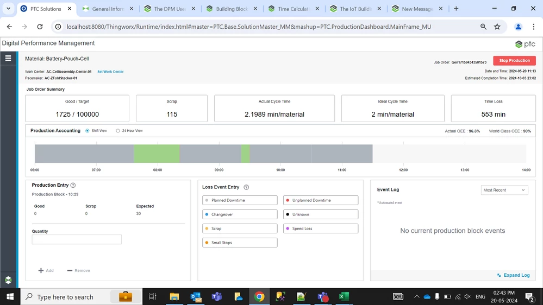Click the Expand Log link
This screenshot has width=543, height=305.
pyautogui.click(x=513, y=275)
